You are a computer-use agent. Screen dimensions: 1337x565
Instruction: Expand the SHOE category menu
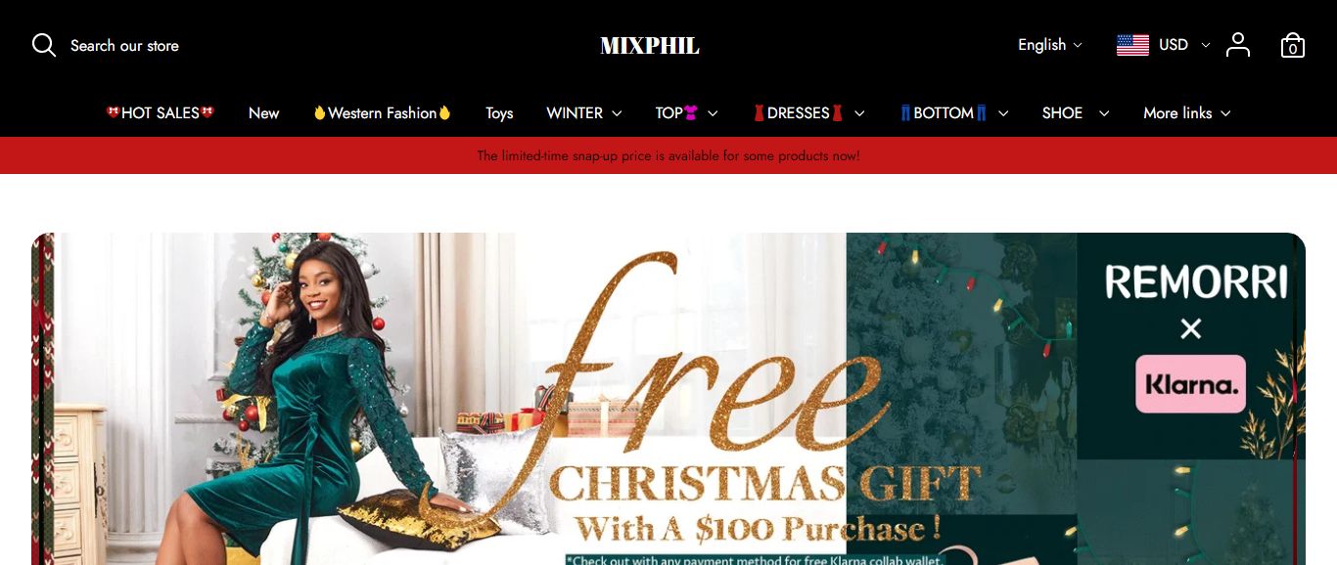[1076, 113]
